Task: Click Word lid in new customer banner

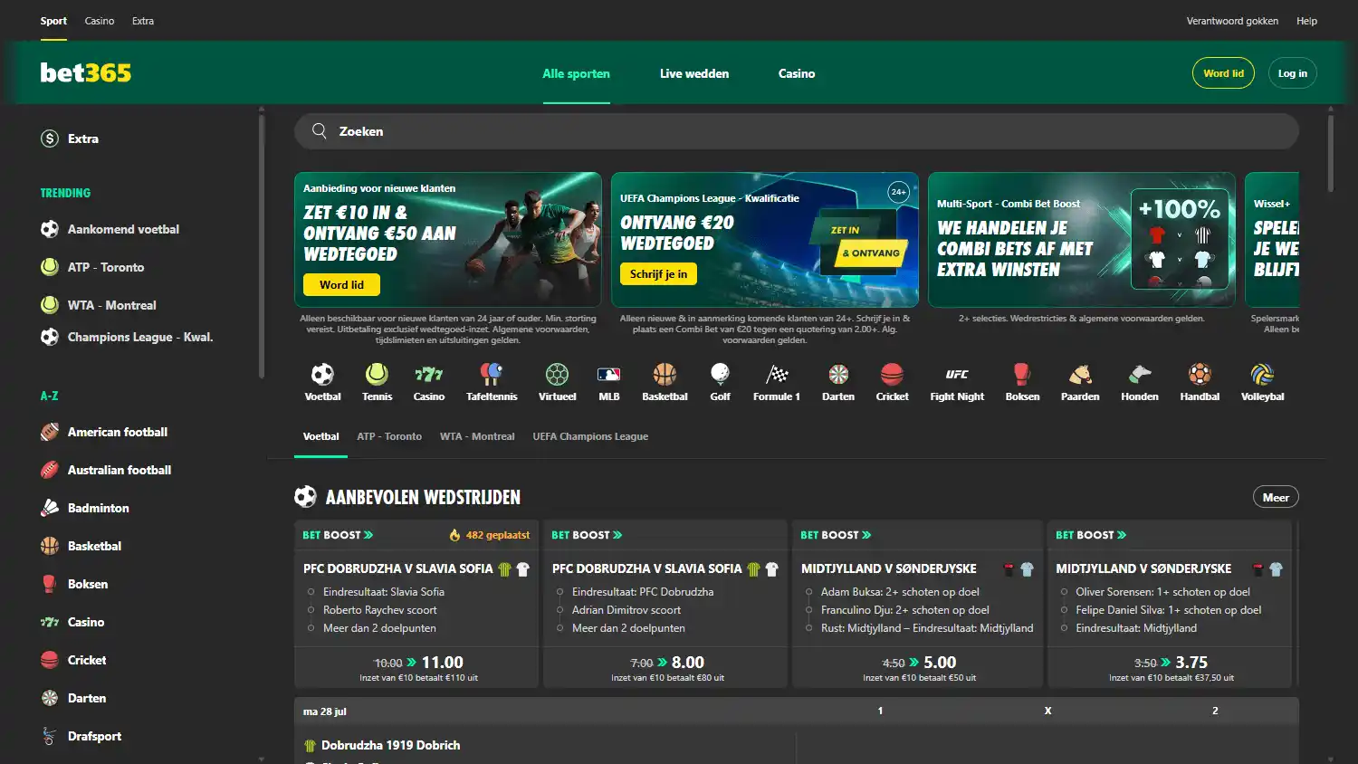Action: (x=341, y=284)
